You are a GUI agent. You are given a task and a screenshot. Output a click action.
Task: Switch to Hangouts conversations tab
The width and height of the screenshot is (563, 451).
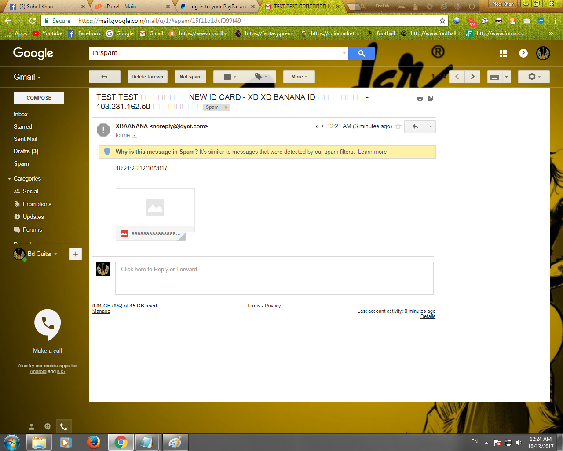click(x=48, y=426)
